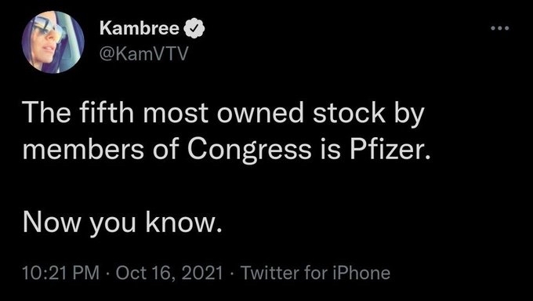Click the word 'stock' in the tweet

(x=349, y=113)
